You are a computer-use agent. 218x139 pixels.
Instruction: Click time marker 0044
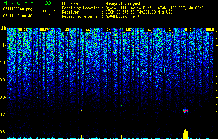point(86,30)
